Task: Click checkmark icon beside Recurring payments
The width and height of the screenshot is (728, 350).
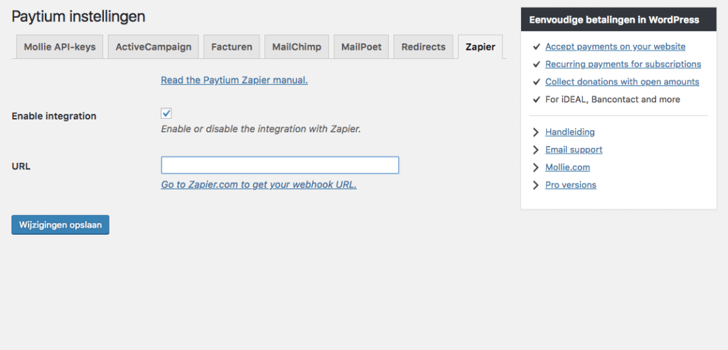Action: tap(536, 65)
